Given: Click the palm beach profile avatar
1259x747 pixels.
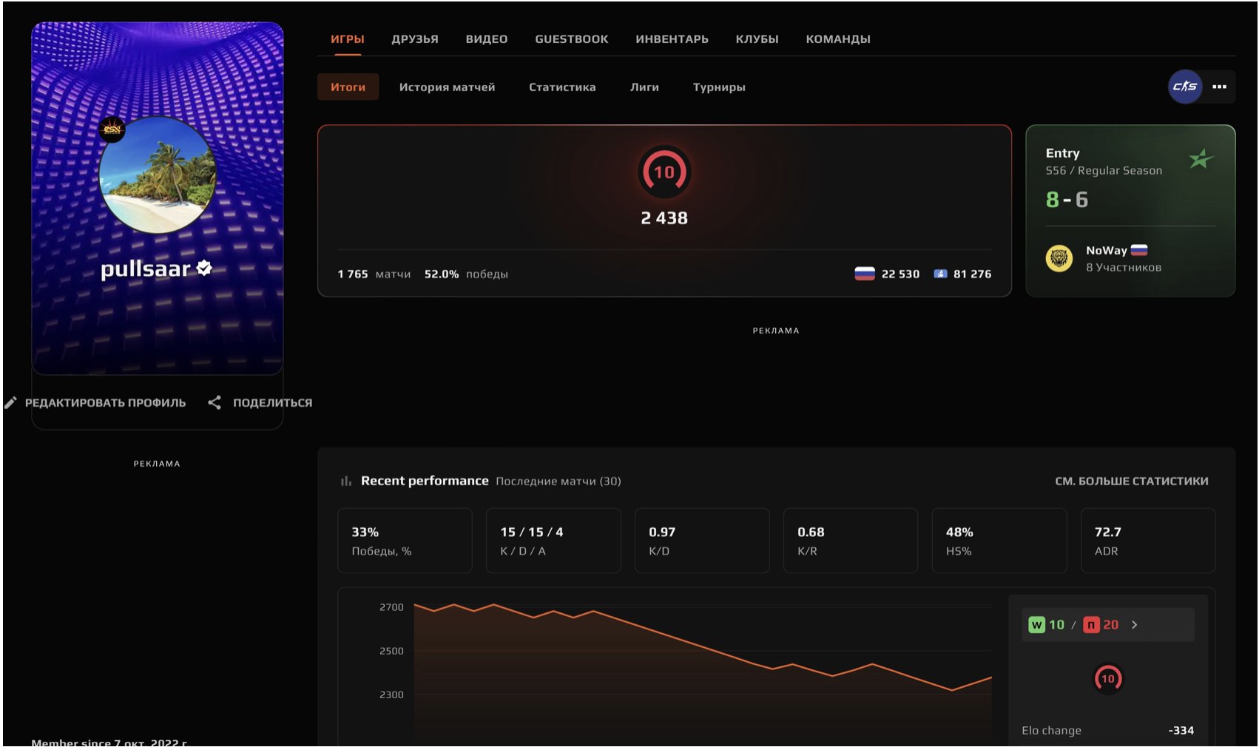Looking at the screenshot, I should point(158,175).
